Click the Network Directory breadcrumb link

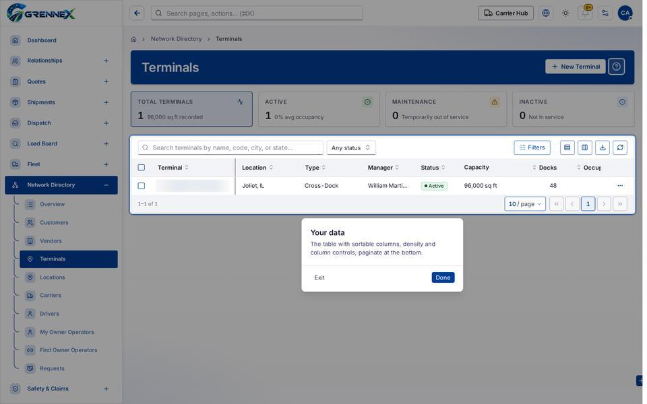[176, 39]
